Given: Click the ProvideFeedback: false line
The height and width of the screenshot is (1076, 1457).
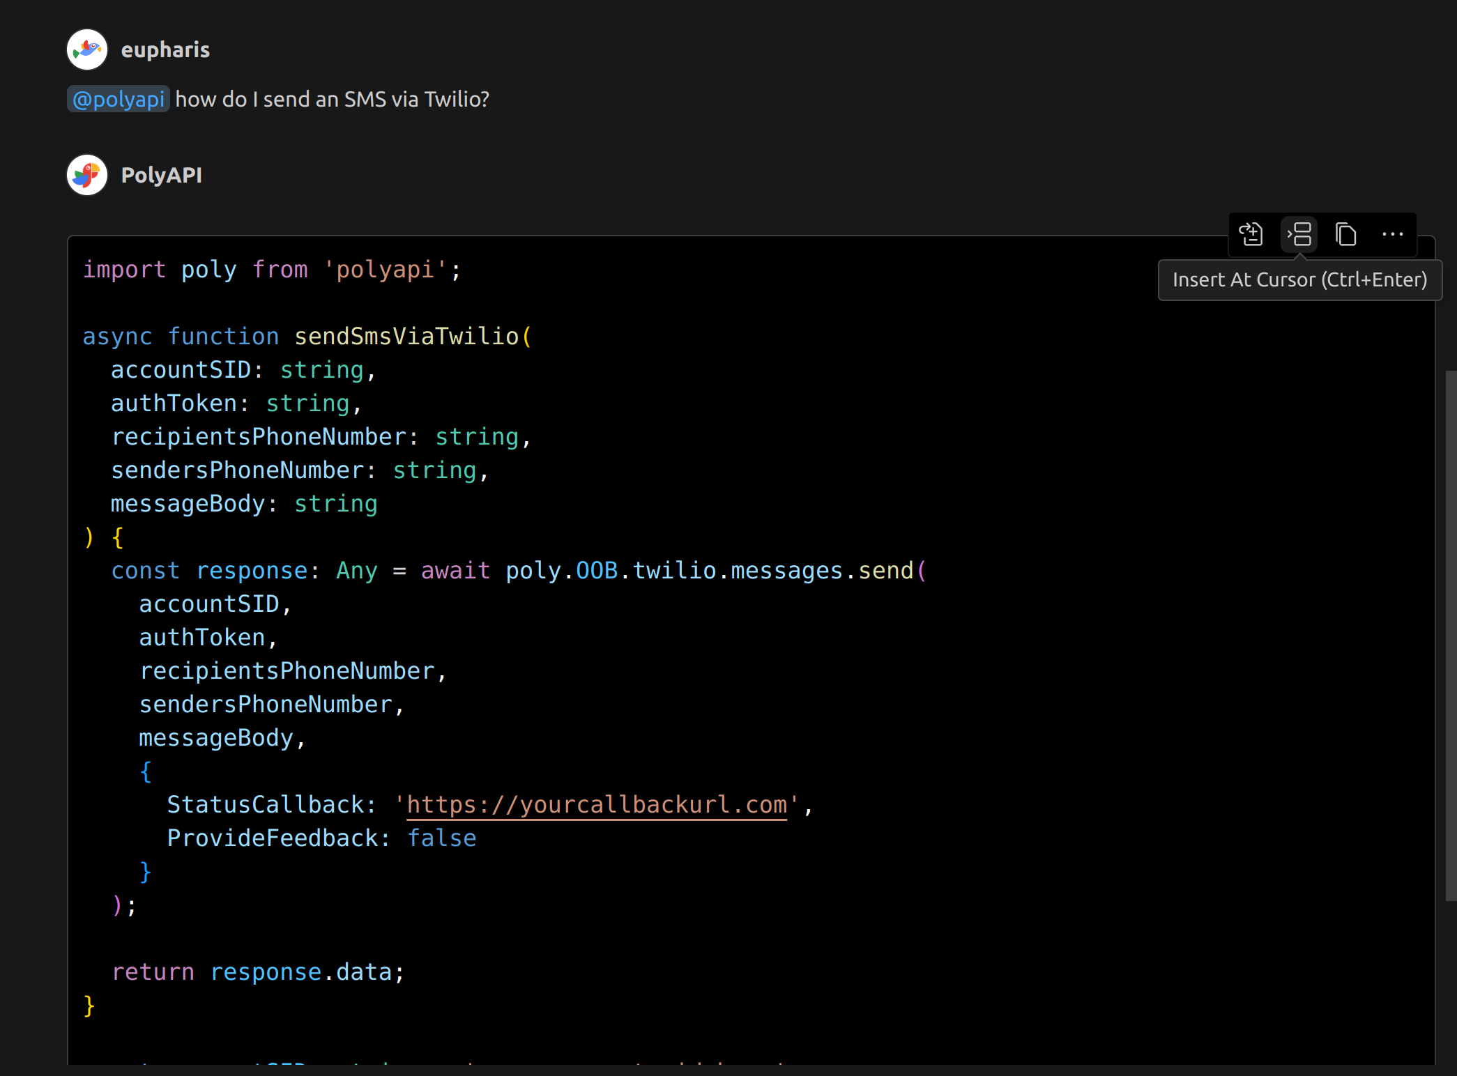Looking at the screenshot, I should point(321,838).
